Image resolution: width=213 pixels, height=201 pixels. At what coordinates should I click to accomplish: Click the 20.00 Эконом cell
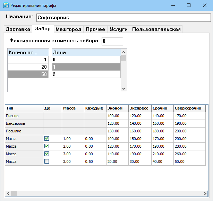coord(117,161)
